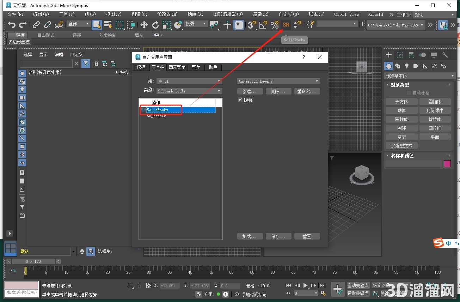Activate Select and Manipulate crosshair tool

[227, 25]
